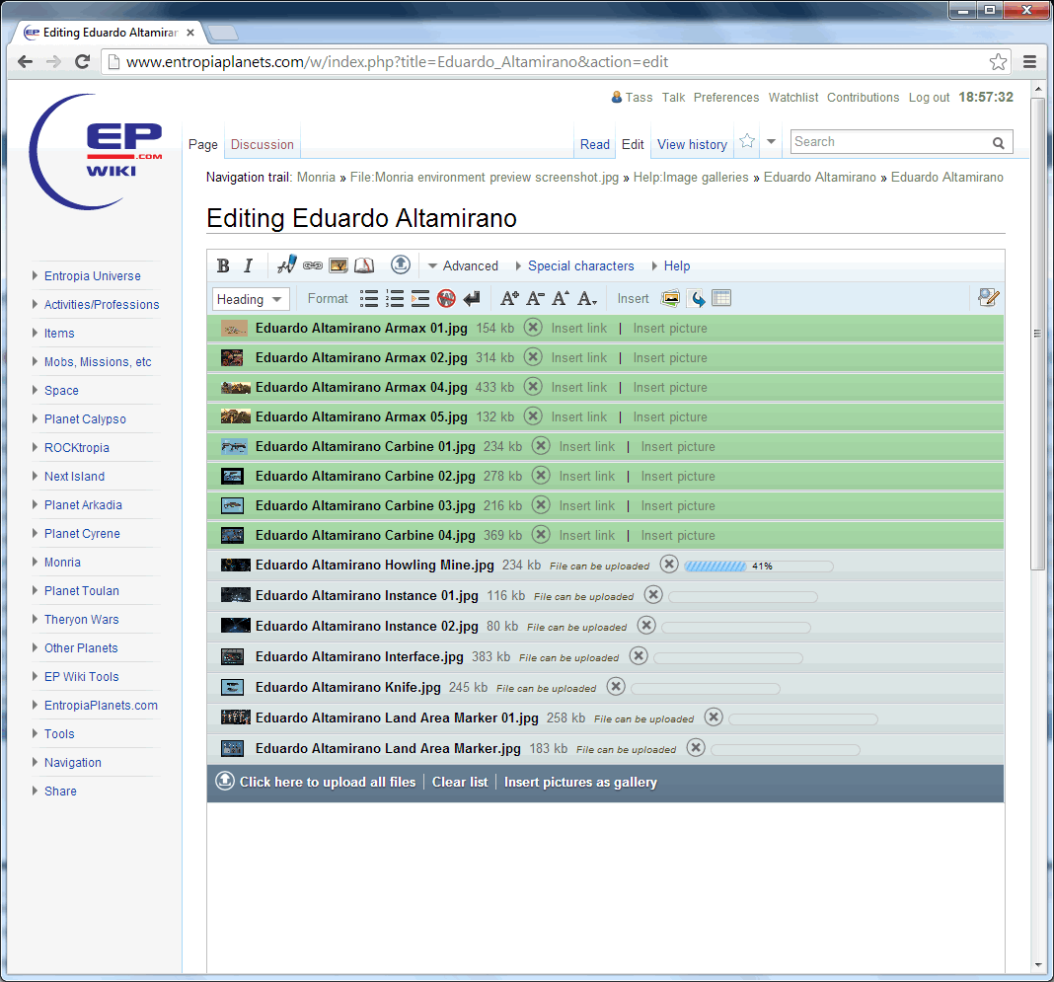Toggle bold formatting in the editor toolbar
1054x982 pixels.
(x=223, y=265)
